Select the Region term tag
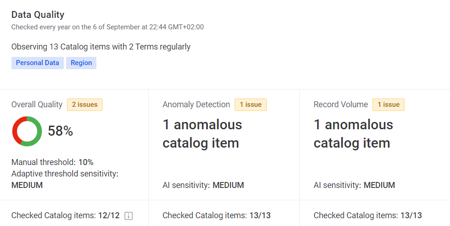Viewport: 450px width, 226px height. [x=81, y=63]
